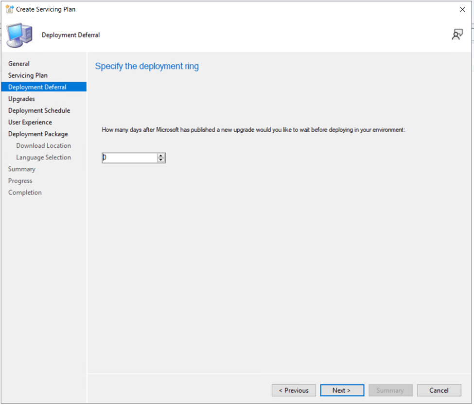The width and height of the screenshot is (474, 405).
Task: Go to Servicing Plan step
Action: pos(28,75)
